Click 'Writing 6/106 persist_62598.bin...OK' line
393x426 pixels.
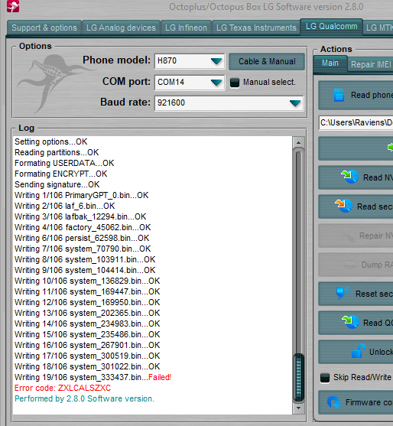tap(82, 238)
